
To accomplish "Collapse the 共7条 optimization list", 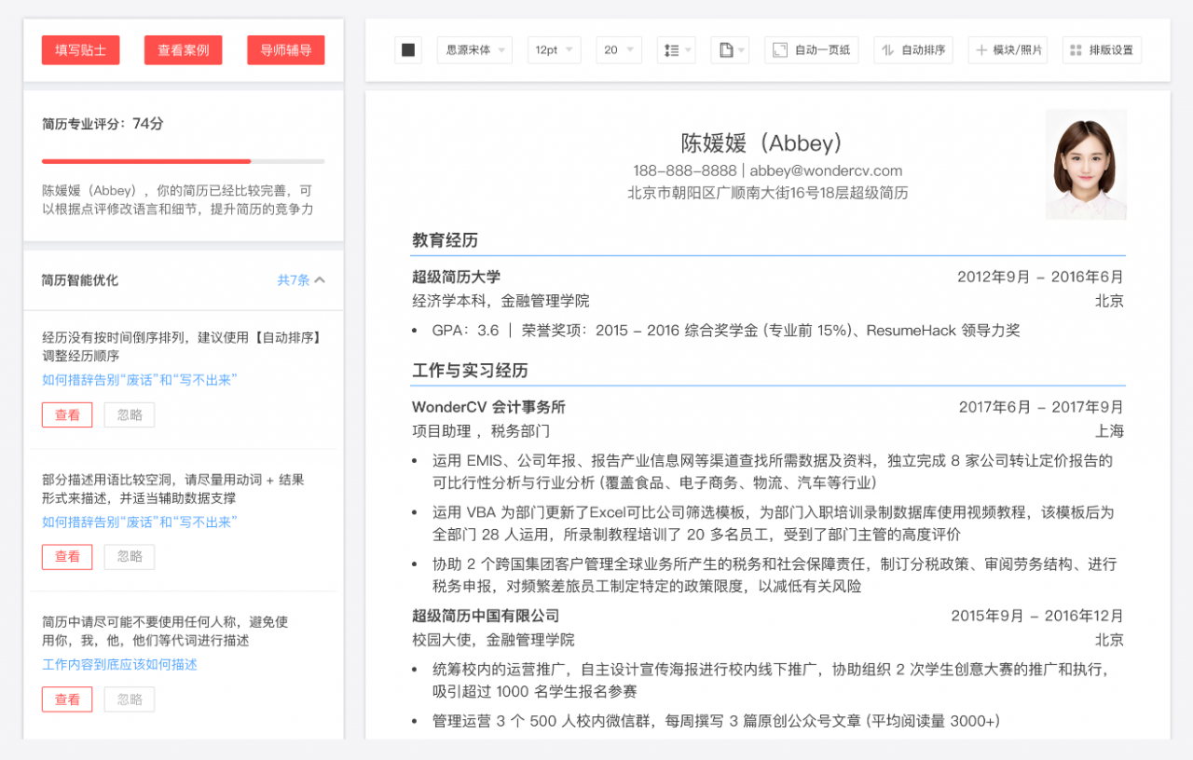I will coord(301,279).
